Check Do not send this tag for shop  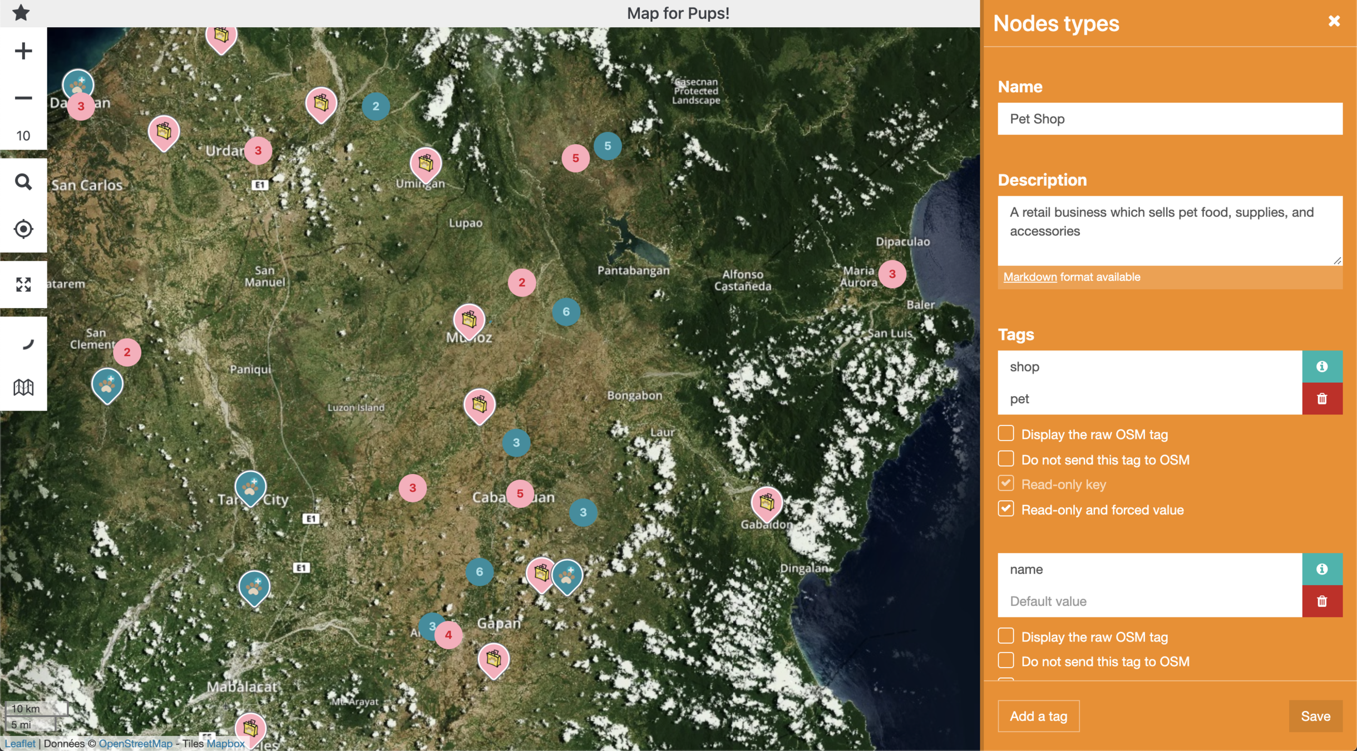(x=1006, y=459)
